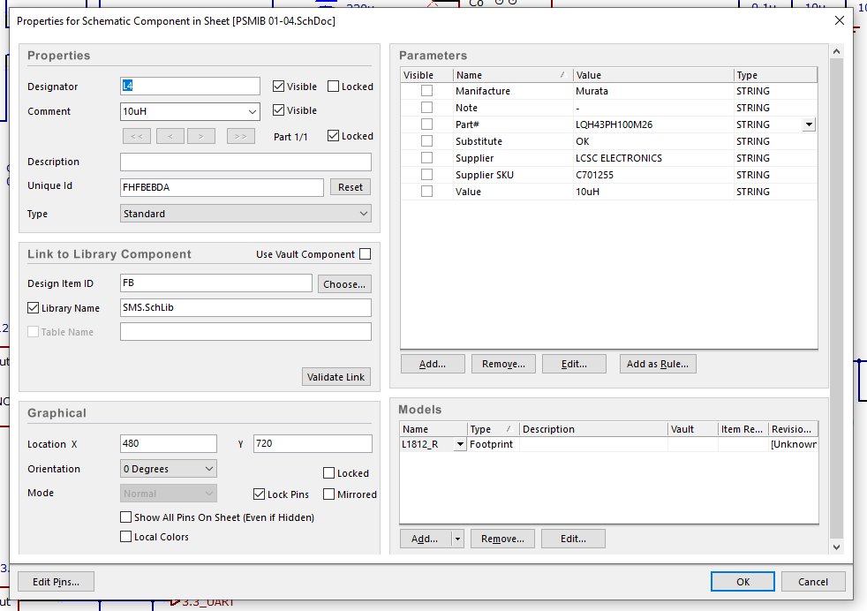Click the Choose... button
The image size is (867, 611).
pyautogui.click(x=344, y=284)
